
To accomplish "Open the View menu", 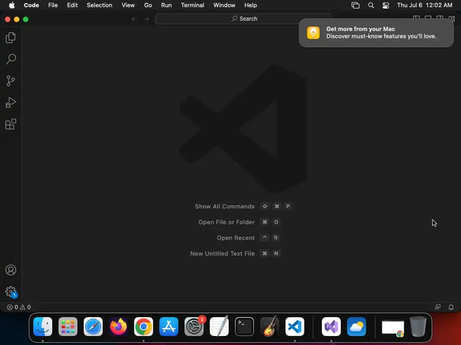I will [x=128, y=5].
